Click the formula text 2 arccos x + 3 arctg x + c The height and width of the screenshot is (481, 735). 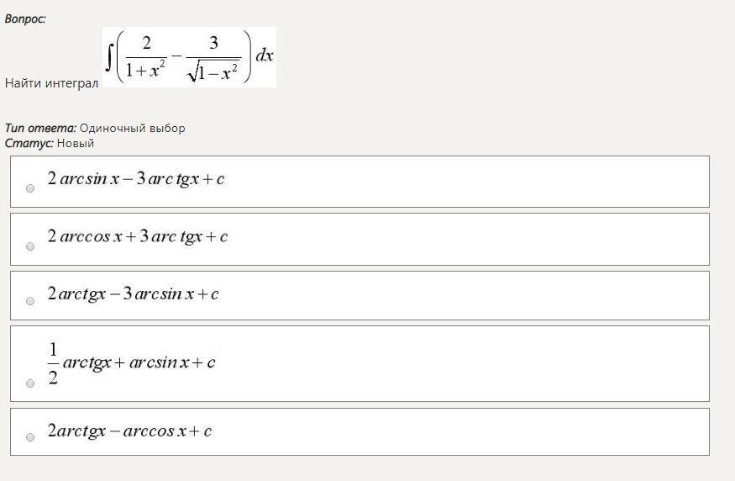coord(138,236)
